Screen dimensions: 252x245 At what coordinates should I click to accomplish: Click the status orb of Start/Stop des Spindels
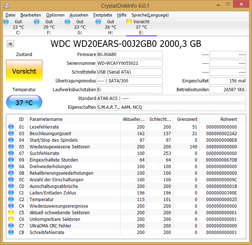tap(11, 140)
